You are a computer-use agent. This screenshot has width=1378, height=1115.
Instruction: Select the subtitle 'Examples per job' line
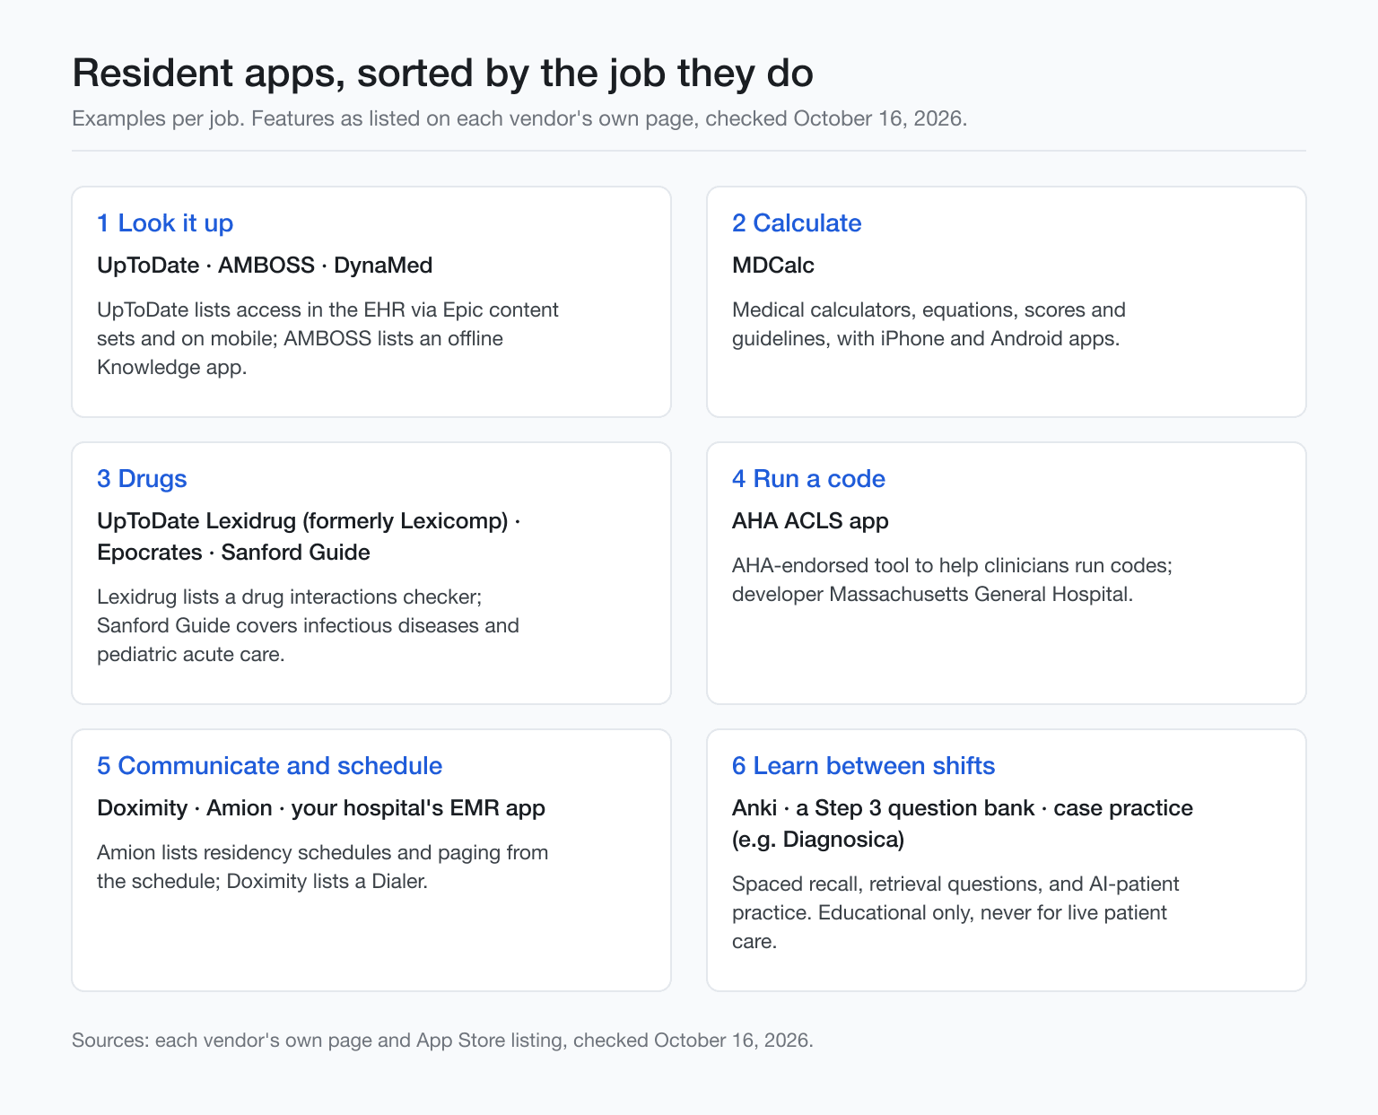pyautogui.click(x=519, y=118)
